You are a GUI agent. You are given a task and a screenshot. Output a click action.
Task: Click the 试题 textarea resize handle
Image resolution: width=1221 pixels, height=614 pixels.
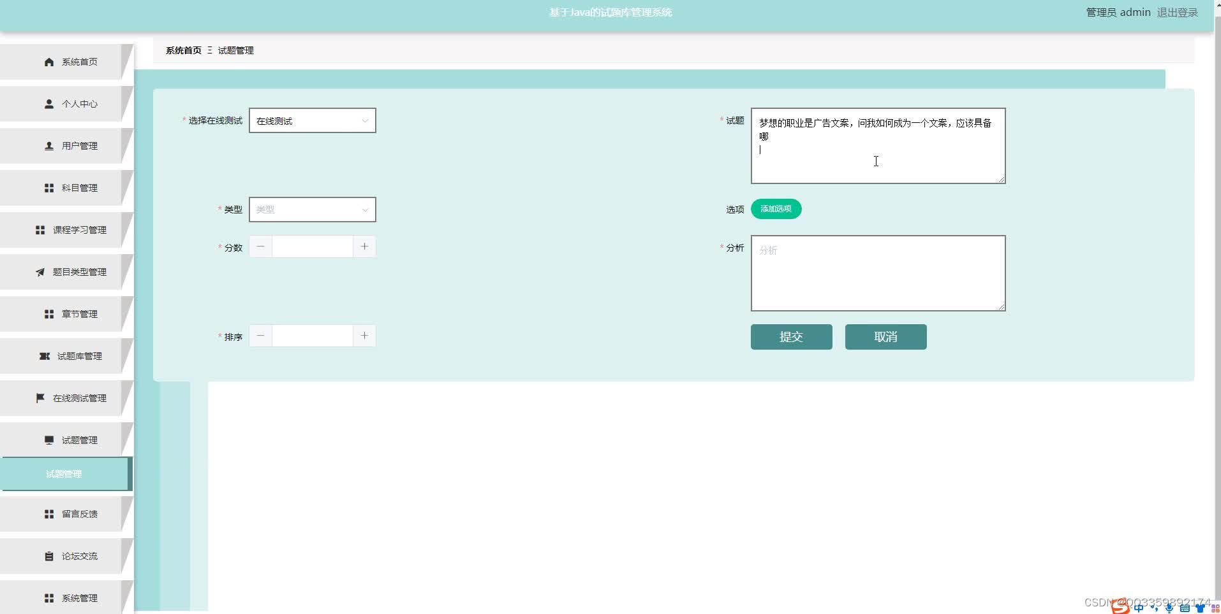1001,179
